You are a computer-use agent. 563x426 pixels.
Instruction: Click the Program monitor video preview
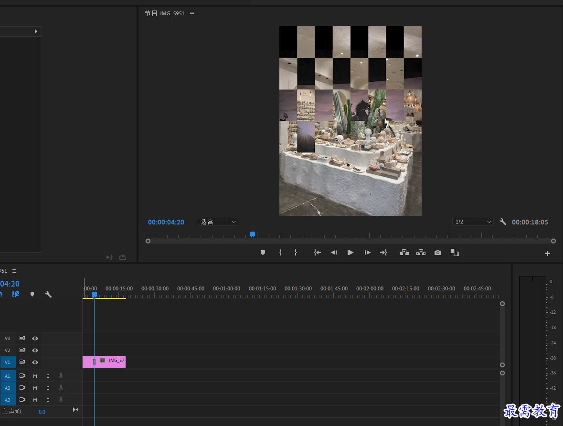point(351,121)
